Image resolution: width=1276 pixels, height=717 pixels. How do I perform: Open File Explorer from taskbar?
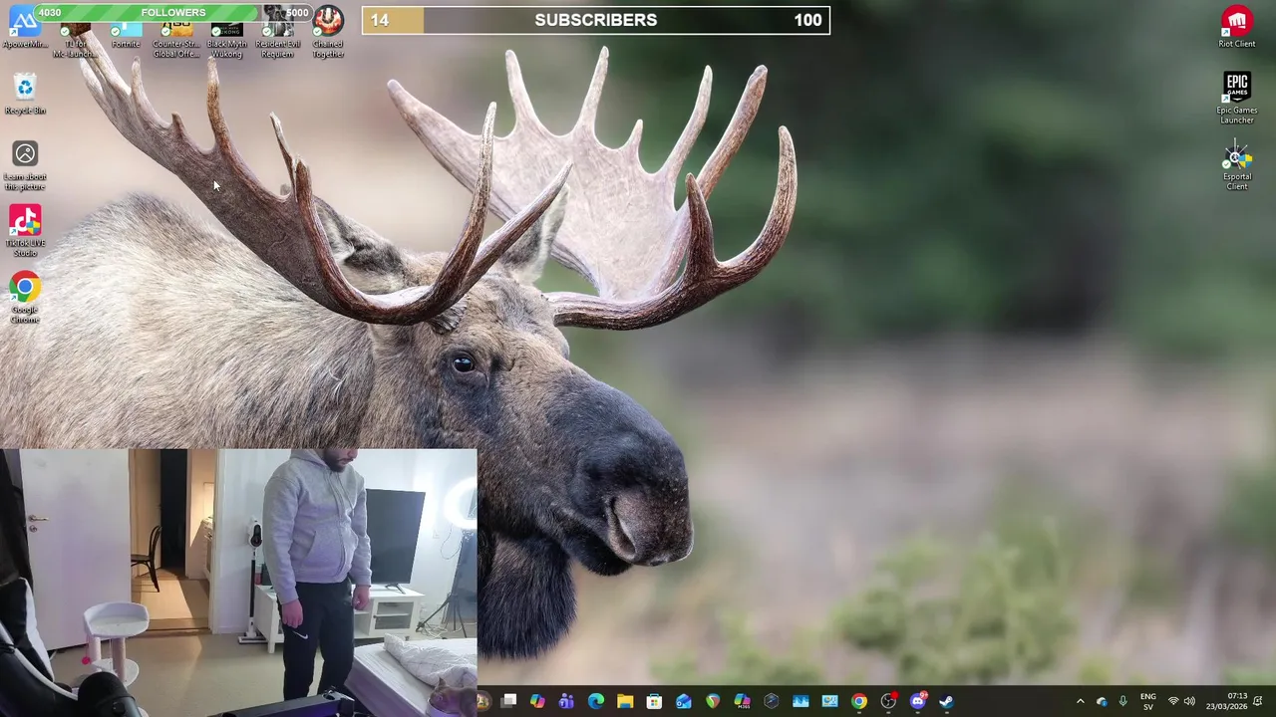(x=625, y=702)
